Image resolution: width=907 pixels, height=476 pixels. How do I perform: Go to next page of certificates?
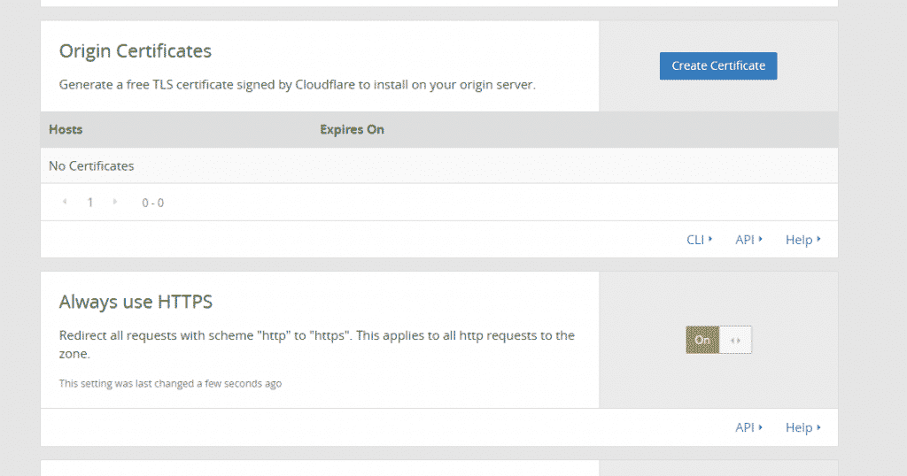click(115, 203)
